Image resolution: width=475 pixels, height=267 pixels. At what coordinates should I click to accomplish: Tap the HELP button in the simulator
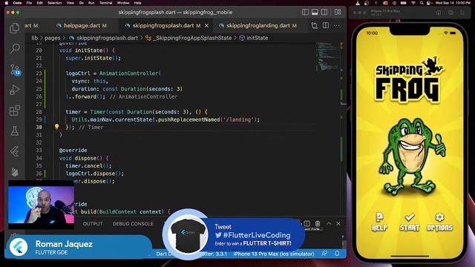coord(379,222)
